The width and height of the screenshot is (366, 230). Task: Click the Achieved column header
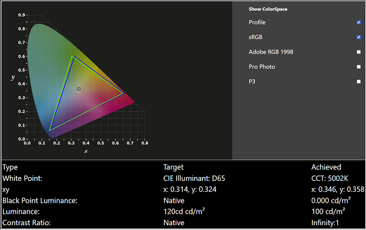click(x=326, y=167)
